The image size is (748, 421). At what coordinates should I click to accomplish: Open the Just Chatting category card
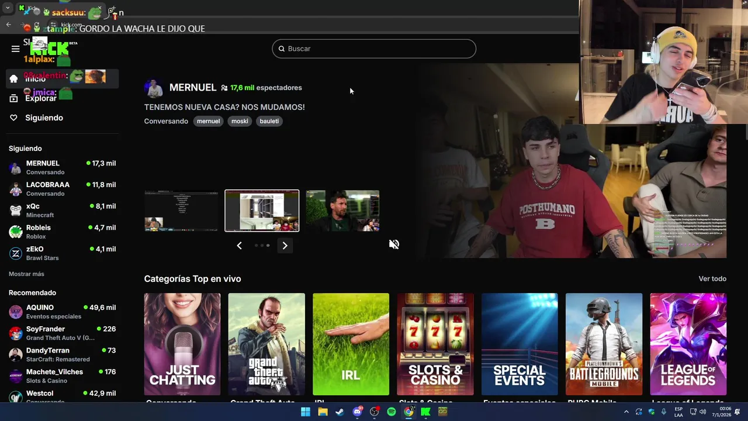pyautogui.click(x=182, y=344)
